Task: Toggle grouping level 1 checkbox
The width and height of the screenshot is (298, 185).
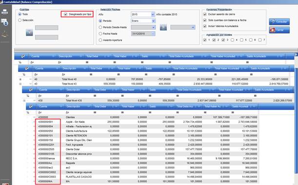Action: click(x=205, y=40)
